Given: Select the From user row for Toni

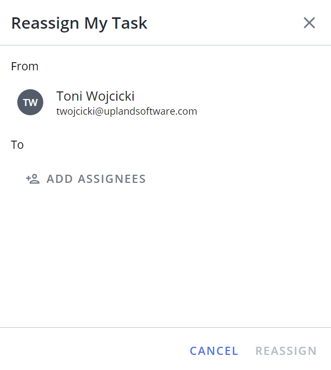Looking at the screenshot, I should point(165,102).
